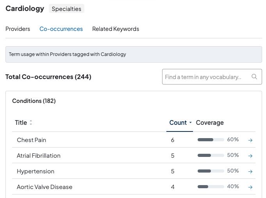
Task: Click the Chest Pain row title
Action: pyautogui.click(x=31, y=140)
